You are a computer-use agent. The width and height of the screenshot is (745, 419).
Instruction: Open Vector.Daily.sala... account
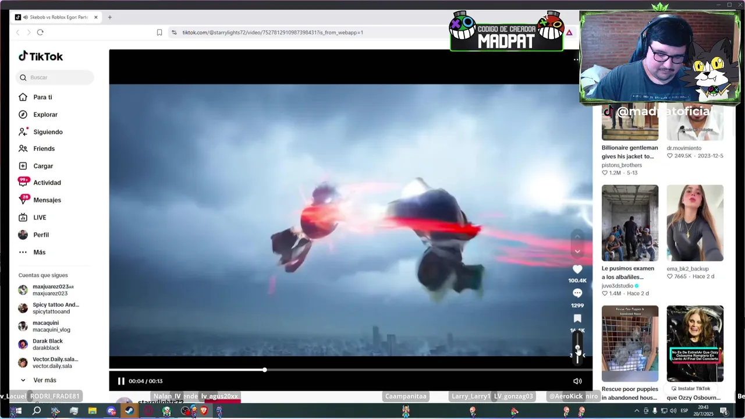pyautogui.click(x=49, y=363)
